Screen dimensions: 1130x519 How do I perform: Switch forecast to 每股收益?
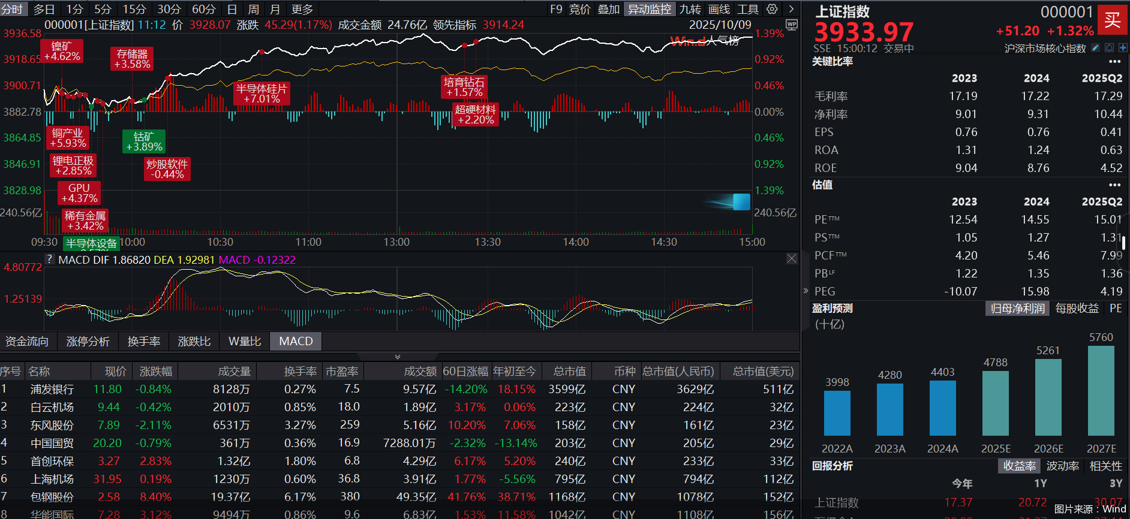click(1077, 309)
